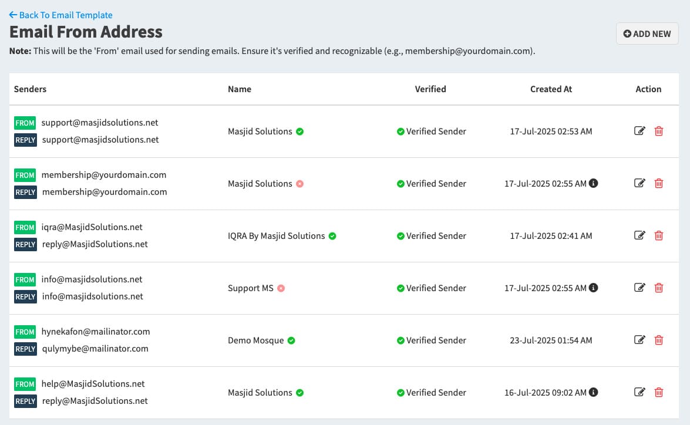Delete the help@MasjidSolutions.net sender
This screenshot has width=690, height=425.
pyautogui.click(x=659, y=392)
